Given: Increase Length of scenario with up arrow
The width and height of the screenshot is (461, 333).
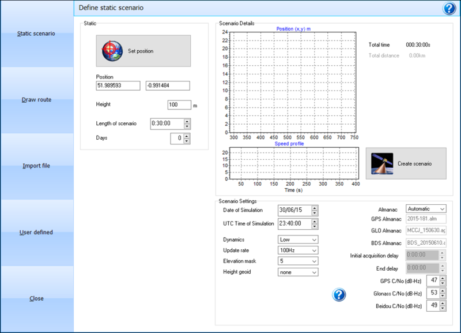Looking at the screenshot, I should tap(187, 121).
